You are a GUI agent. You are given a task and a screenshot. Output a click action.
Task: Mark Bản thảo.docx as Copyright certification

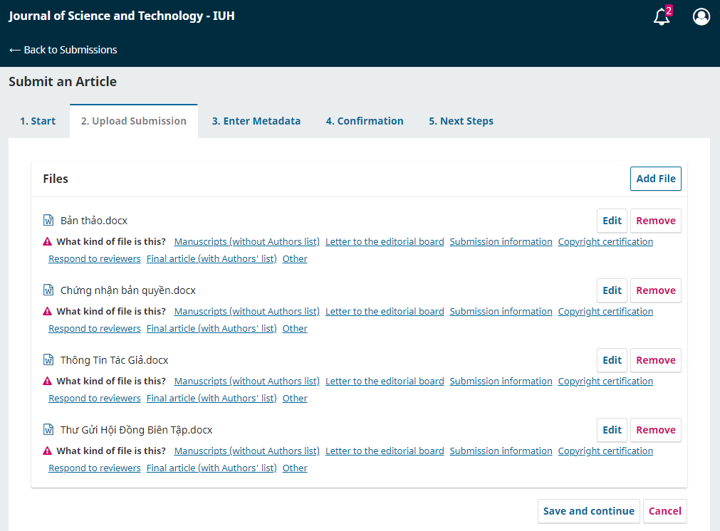[x=605, y=241]
